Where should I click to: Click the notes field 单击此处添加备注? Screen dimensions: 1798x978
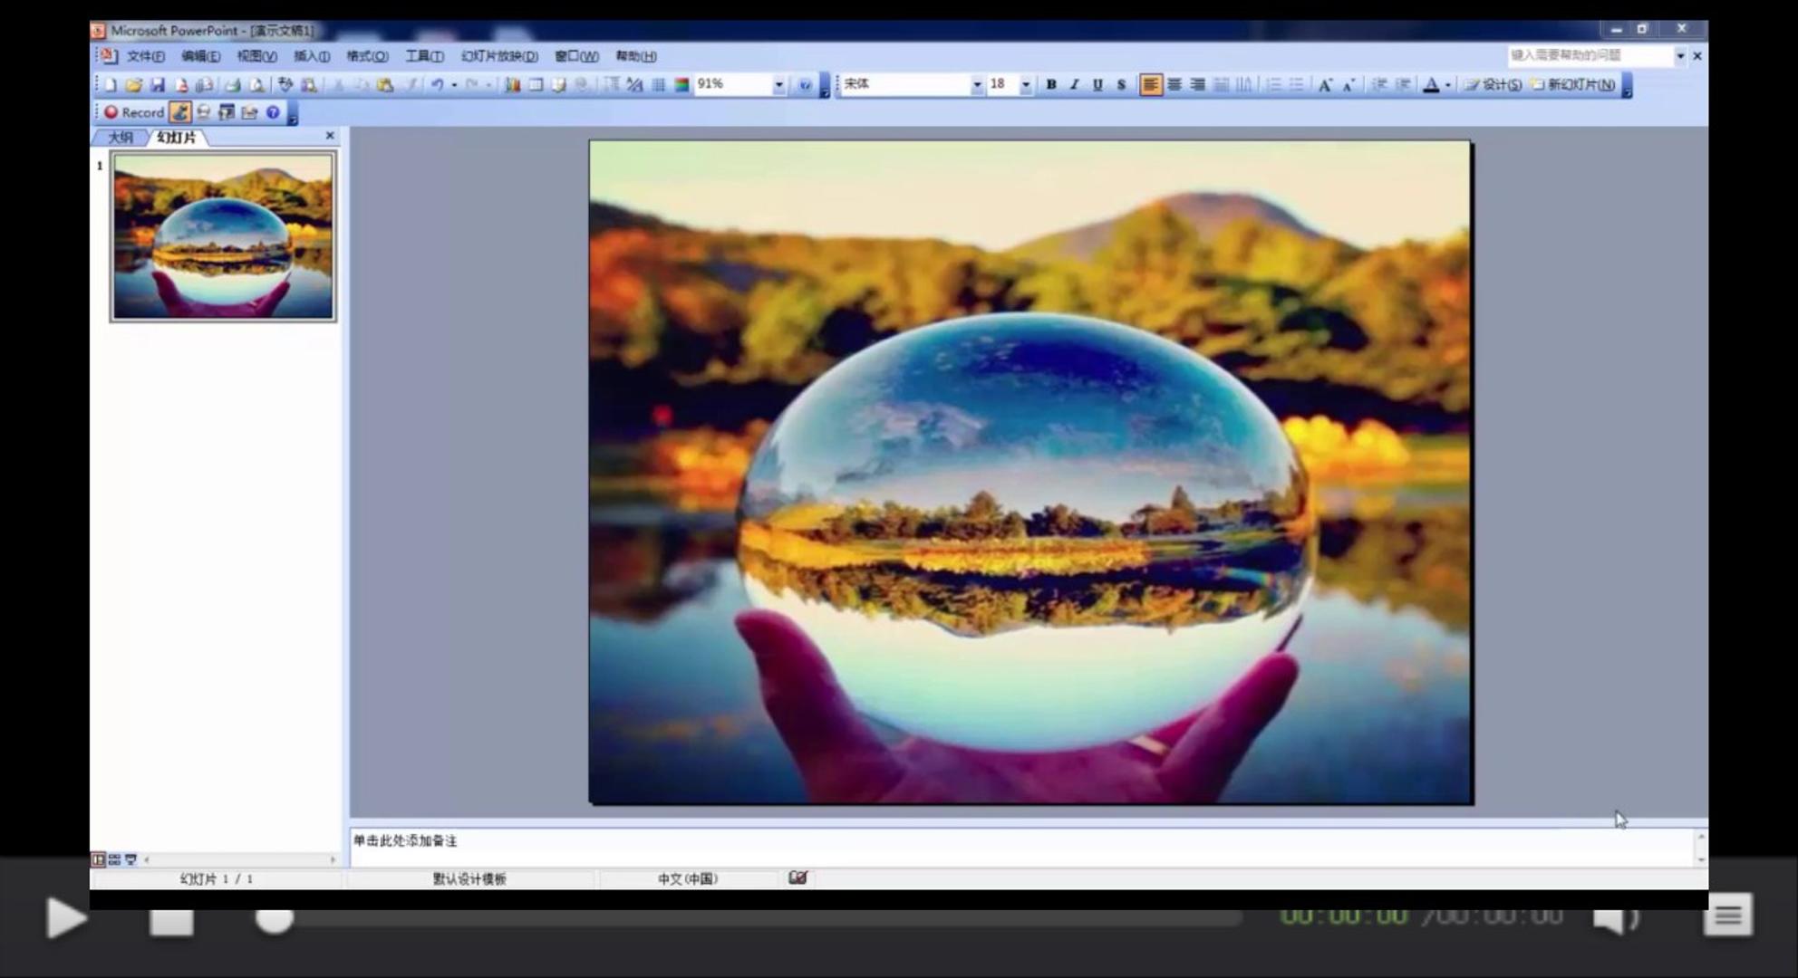click(x=1022, y=847)
